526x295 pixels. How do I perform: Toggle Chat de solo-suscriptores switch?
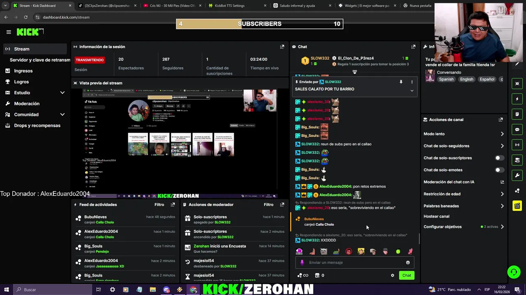[499, 158]
